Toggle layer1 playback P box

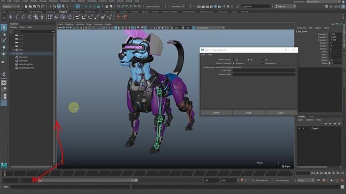pos(304,128)
